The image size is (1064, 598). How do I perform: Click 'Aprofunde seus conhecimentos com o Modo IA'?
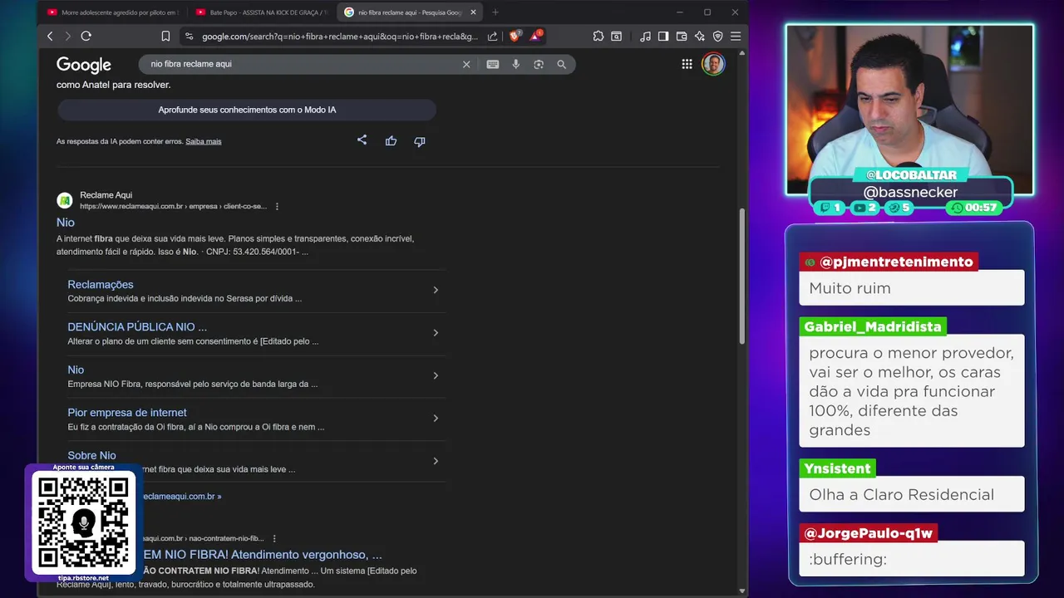coord(247,110)
